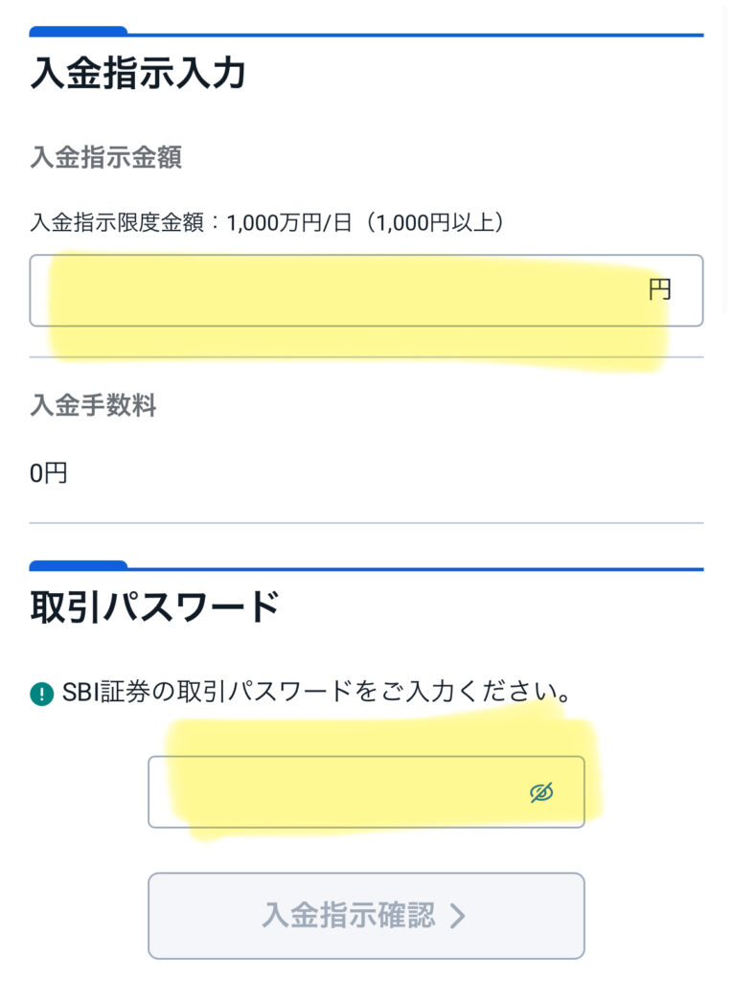The width and height of the screenshot is (733, 981).
Task: Toggle password visibility eye icon
Action: (541, 792)
